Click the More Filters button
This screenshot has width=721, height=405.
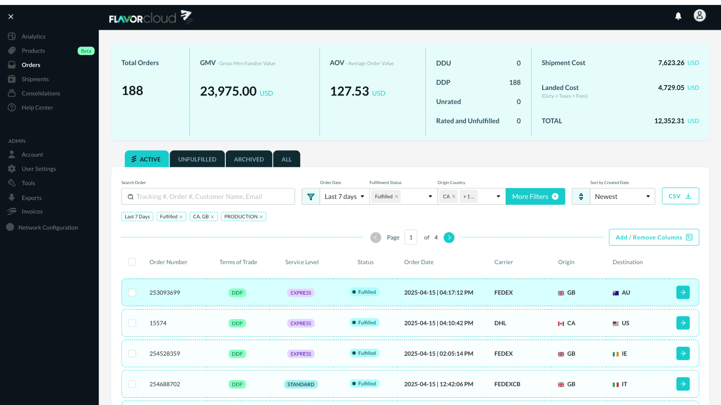[x=535, y=196]
